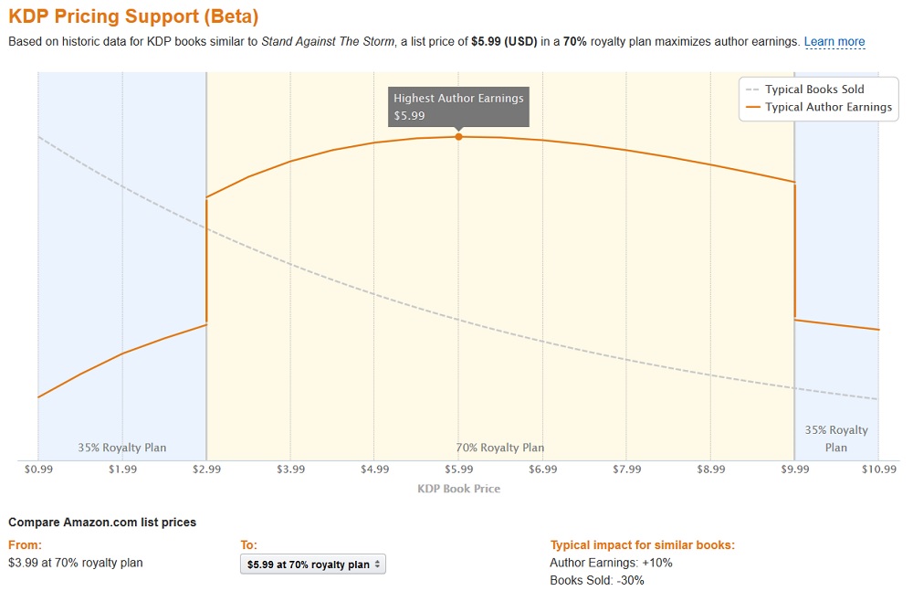Select the $7.99 tick on price axis

626,470
